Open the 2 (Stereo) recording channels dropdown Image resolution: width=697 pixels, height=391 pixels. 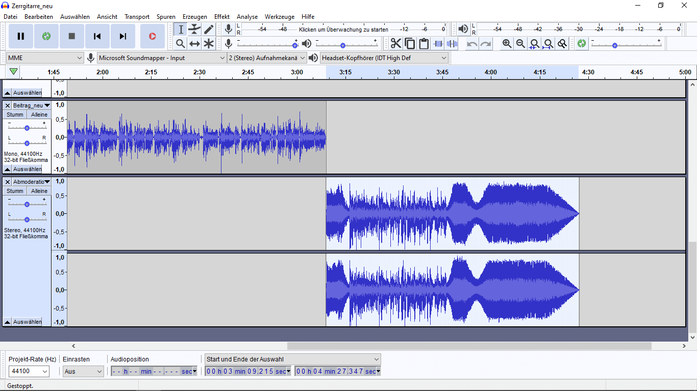point(267,58)
